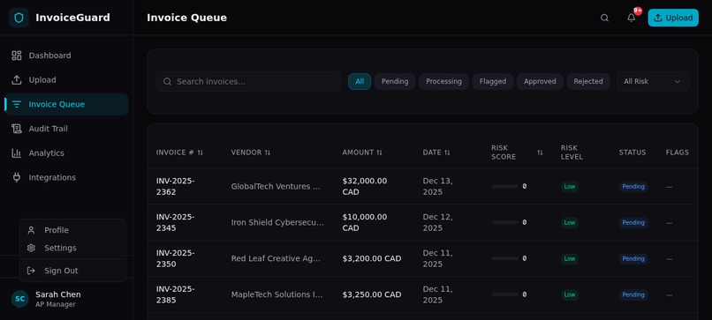Open Analytics in sidebar
Viewport: 712px width, 320px height.
click(x=67, y=153)
